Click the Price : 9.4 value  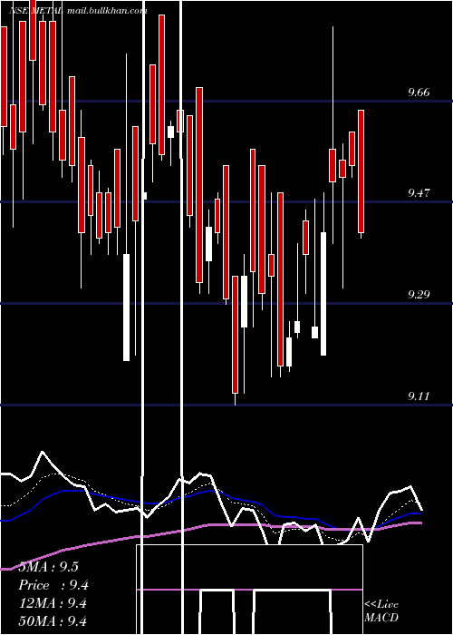pos(53,585)
